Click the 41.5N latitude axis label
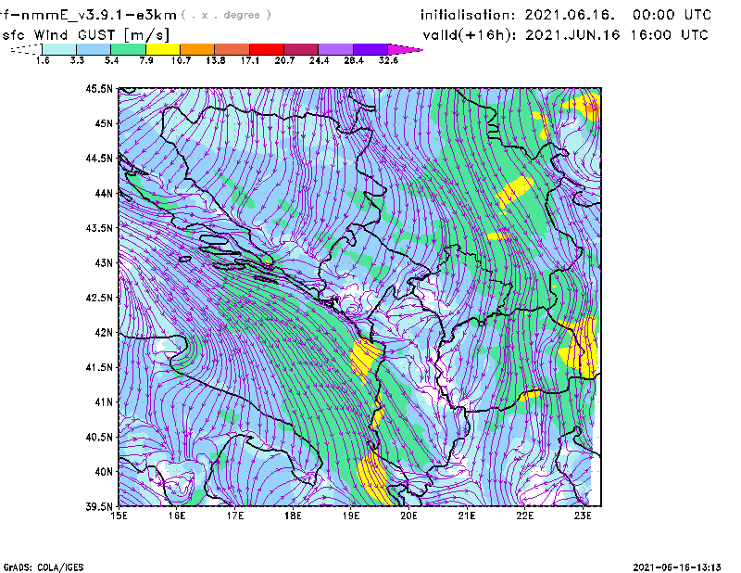The height and width of the screenshot is (573, 741). click(x=99, y=366)
